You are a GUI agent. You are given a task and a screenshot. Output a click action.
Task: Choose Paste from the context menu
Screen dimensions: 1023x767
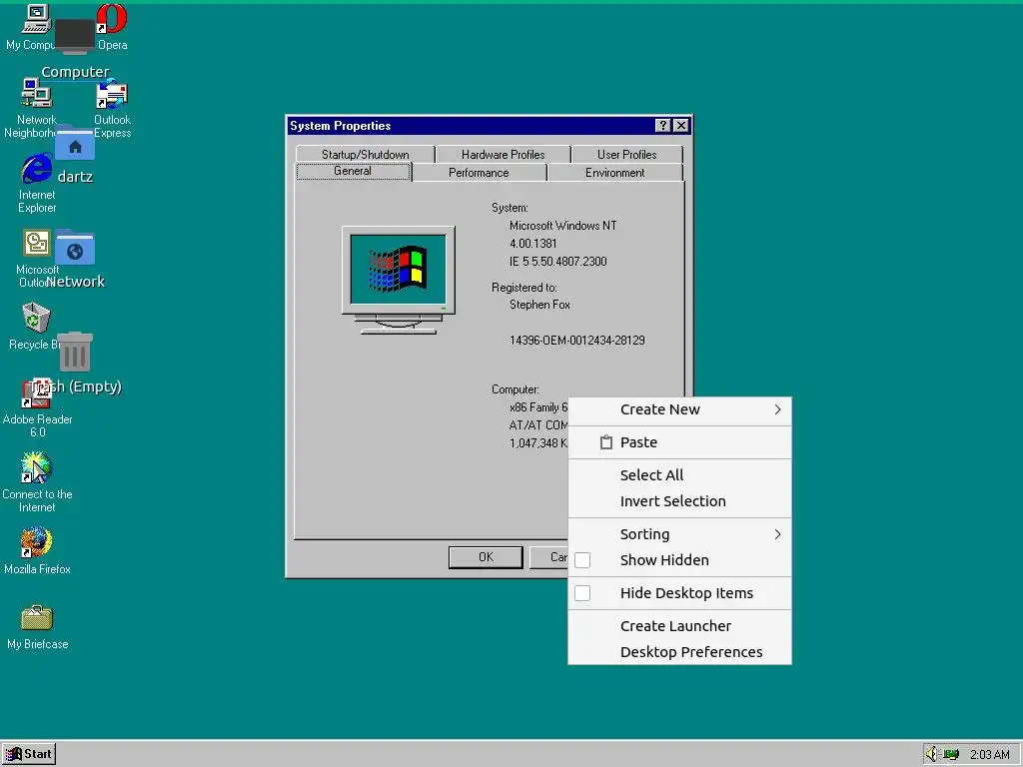click(679, 442)
